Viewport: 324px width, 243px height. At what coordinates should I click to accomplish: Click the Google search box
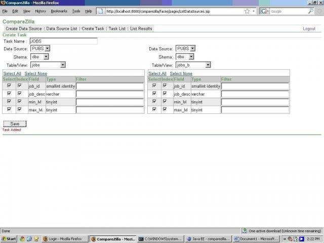click(x=289, y=11)
